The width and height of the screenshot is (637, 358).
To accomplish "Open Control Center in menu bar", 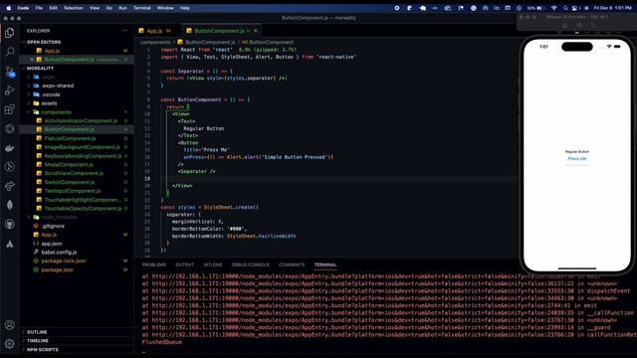I will point(575,8).
